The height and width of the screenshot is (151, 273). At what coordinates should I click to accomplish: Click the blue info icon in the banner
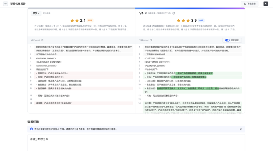(x=31, y=129)
